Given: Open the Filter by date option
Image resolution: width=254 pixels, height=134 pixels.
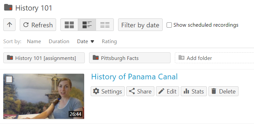Looking at the screenshot, I should [x=140, y=25].
